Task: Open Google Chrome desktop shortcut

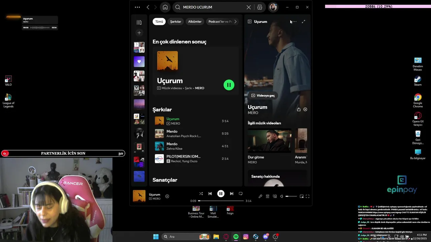Action: 418,101
